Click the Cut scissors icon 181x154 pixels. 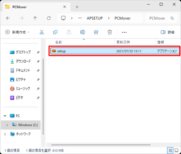[42, 32]
